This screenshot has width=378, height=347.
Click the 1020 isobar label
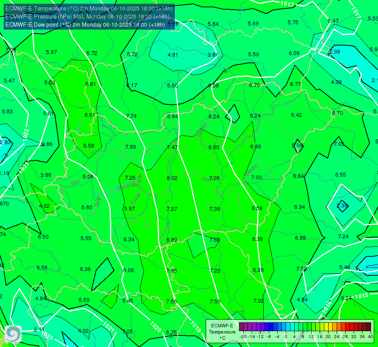[156, 327]
